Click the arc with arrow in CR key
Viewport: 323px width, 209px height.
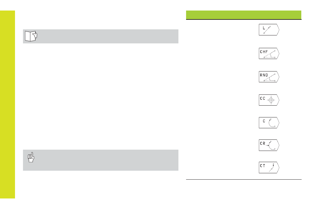point(271,146)
